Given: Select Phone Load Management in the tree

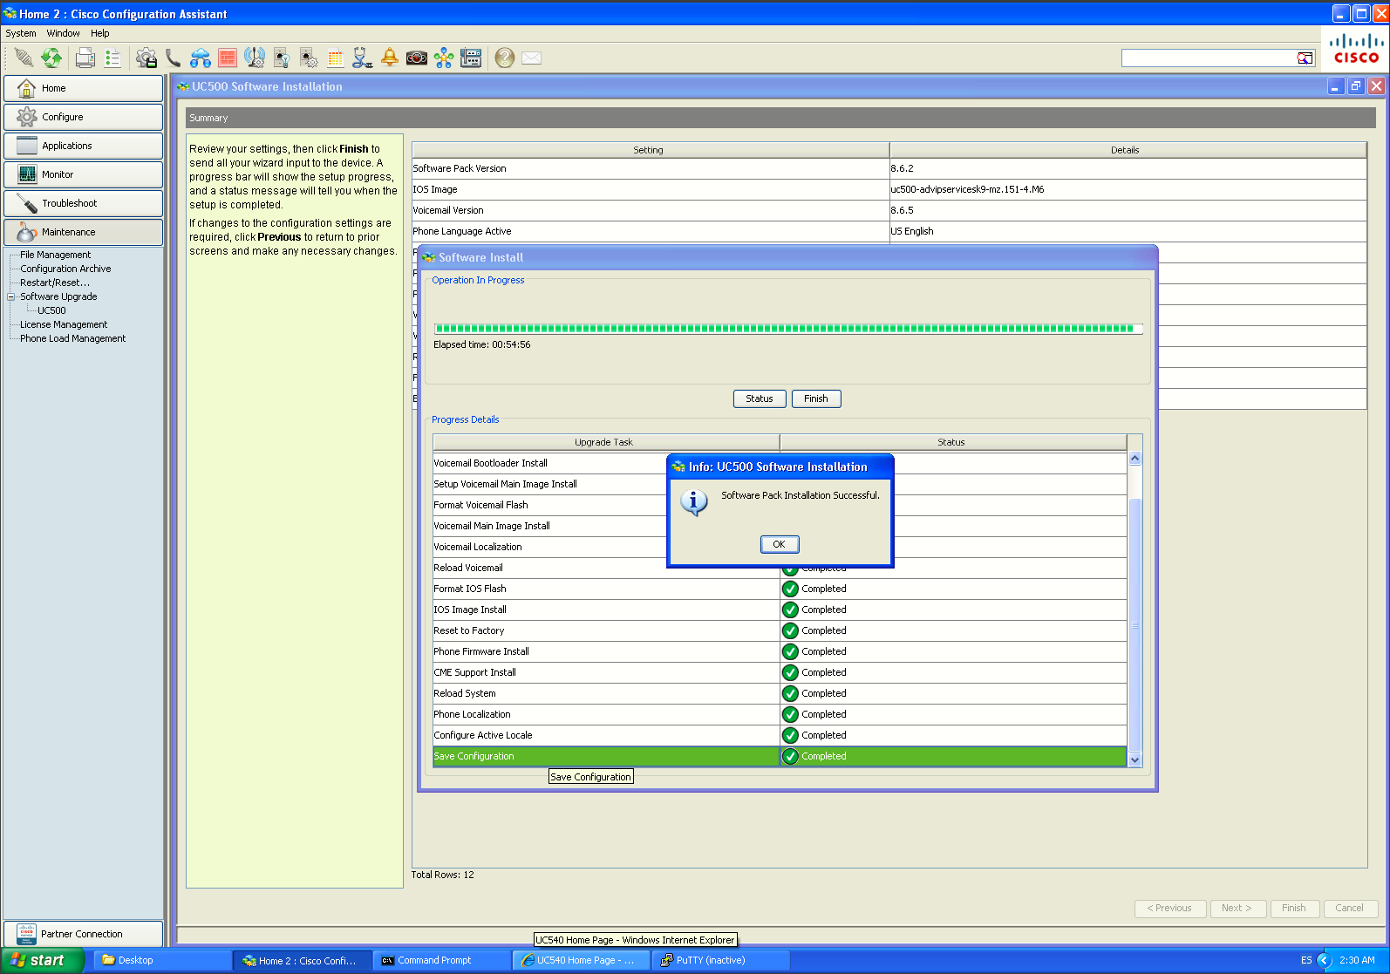Looking at the screenshot, I should tap(73, 338).
